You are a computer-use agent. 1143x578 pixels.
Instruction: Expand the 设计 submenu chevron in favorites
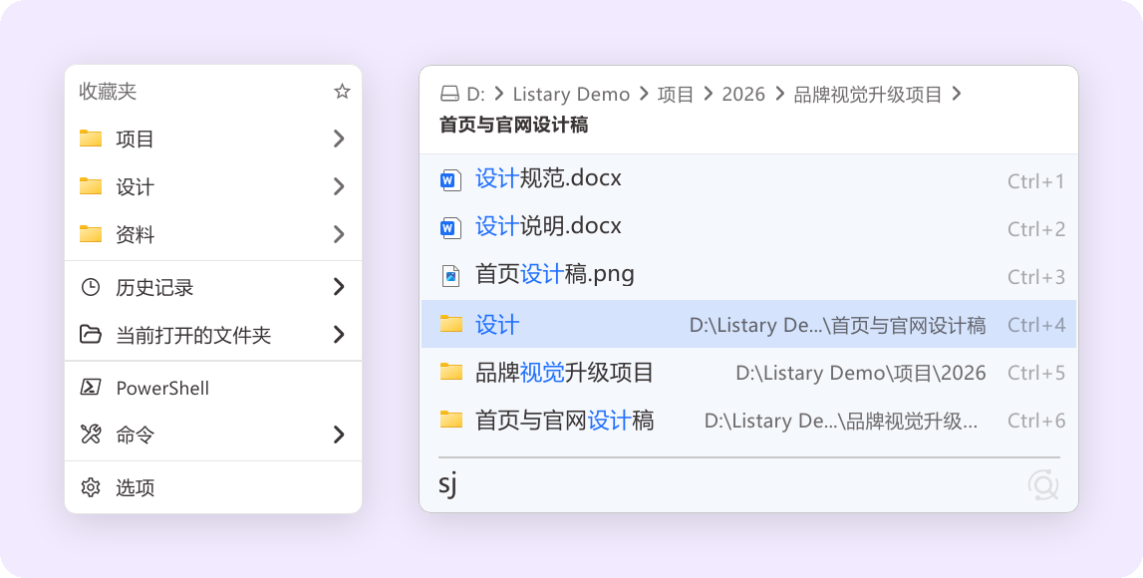pyautogui.click(x=339, y=186)
